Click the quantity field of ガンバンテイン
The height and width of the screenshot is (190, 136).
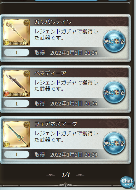tap(17, 53)
